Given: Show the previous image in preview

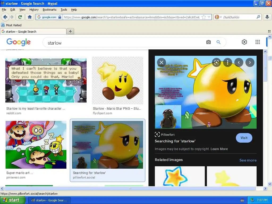Looking at the screenshot, I should coord(239,62).
